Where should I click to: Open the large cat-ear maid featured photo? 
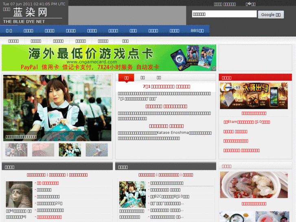point(57,108)
